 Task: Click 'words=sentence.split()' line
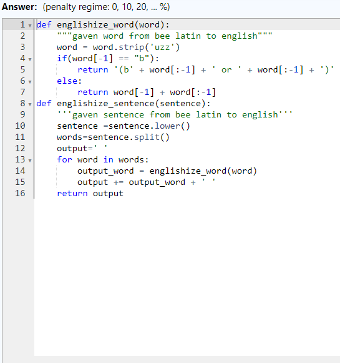coord(114,137)
